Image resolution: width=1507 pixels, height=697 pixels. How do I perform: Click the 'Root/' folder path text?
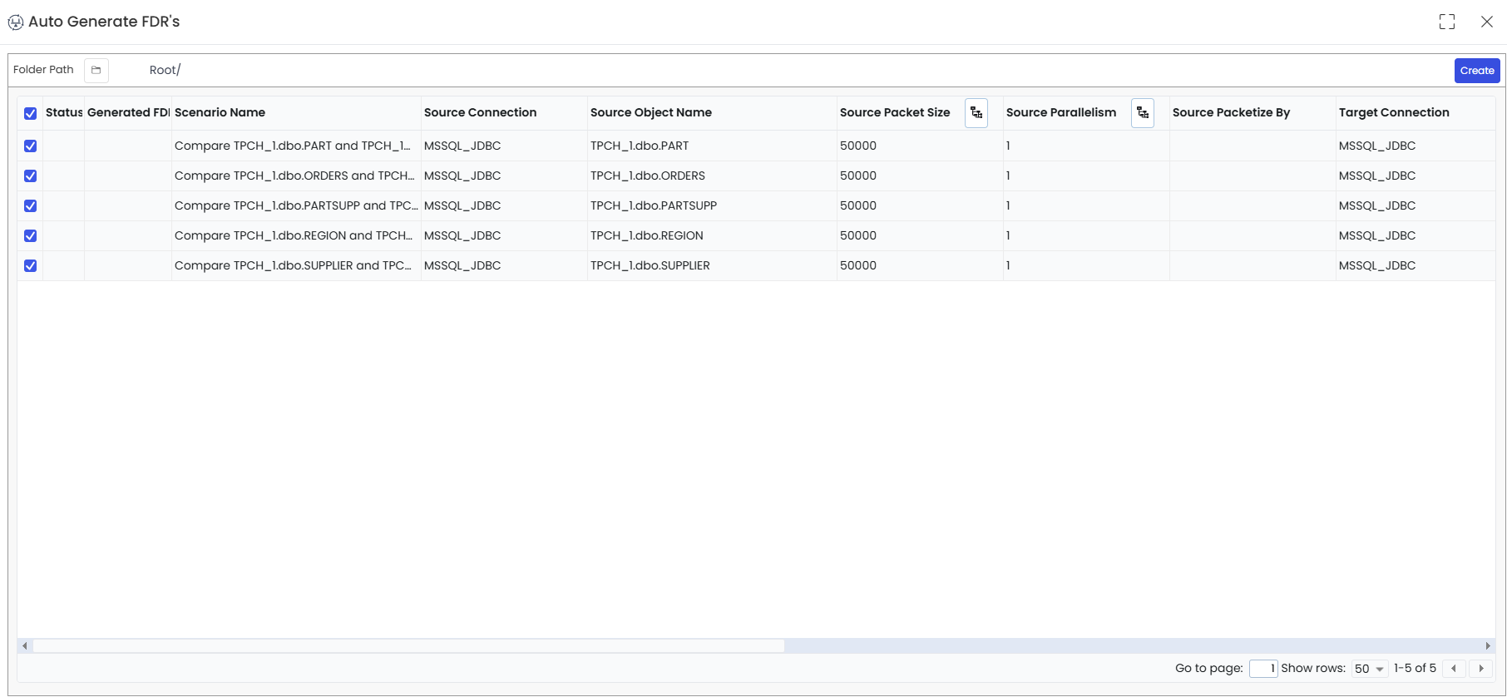165,70
